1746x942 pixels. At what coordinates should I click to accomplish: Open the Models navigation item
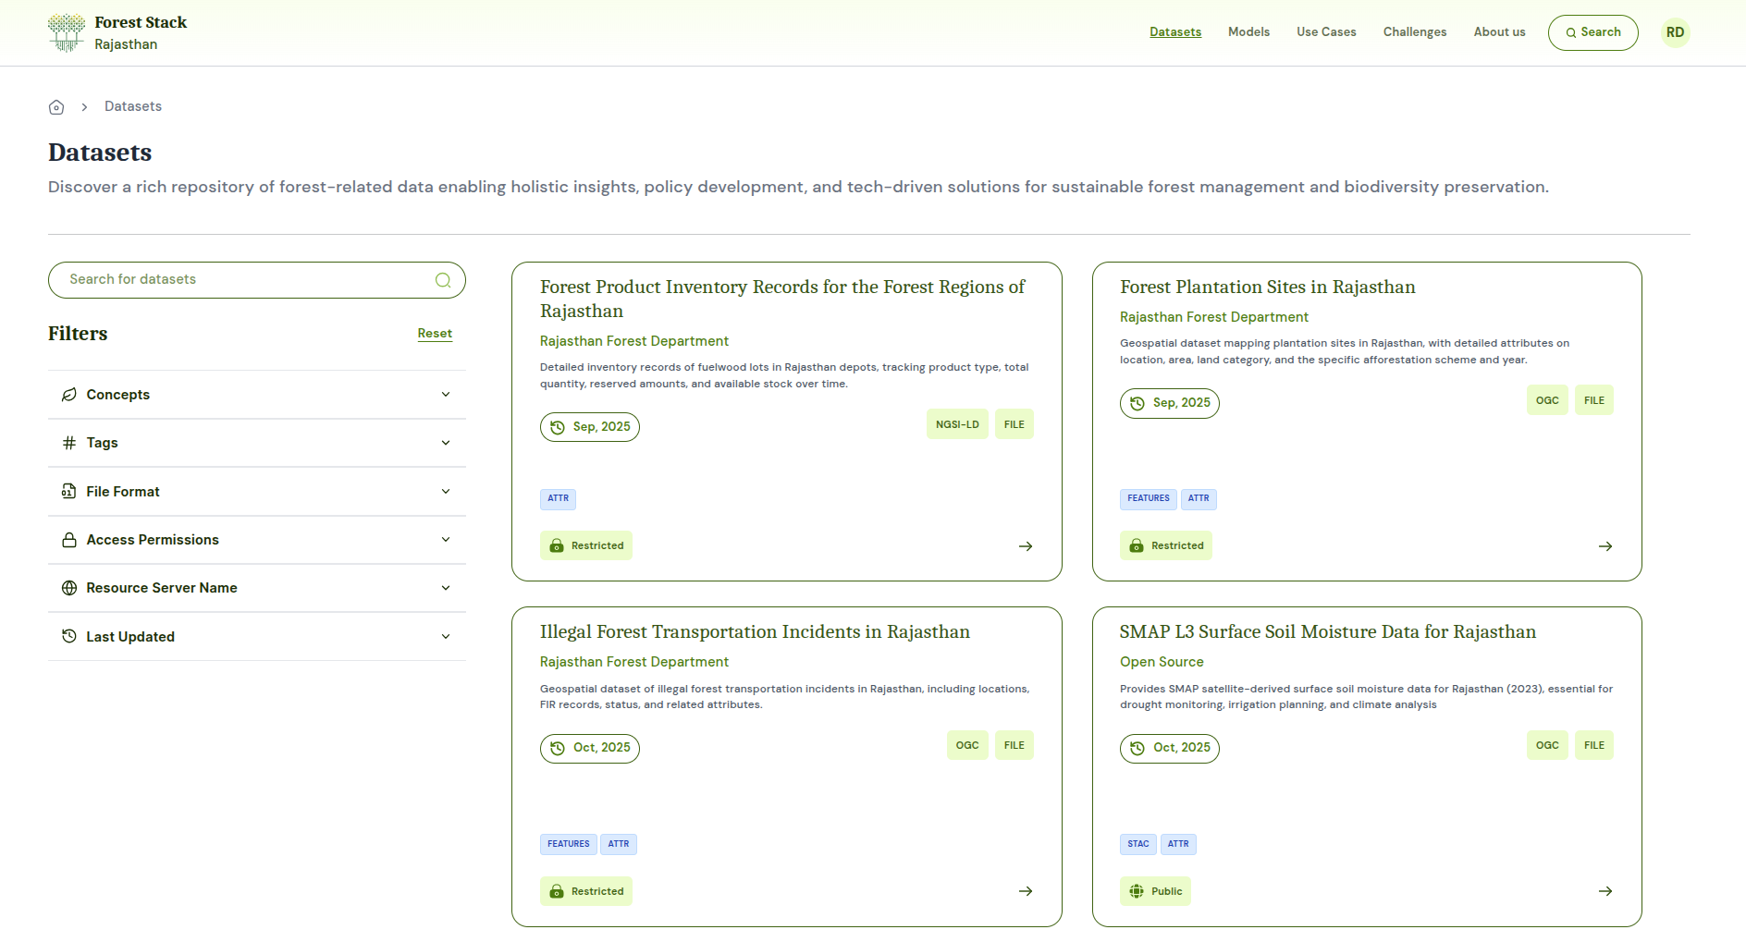1248,31
